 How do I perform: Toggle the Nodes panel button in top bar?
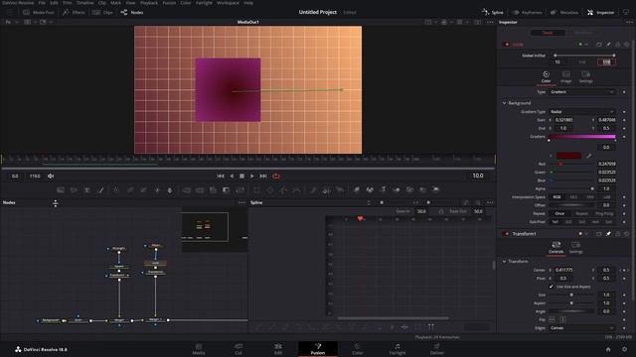click(x=132, y=12)
